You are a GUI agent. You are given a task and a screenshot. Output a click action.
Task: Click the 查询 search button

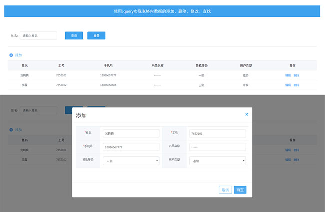click(x=74, y=36)
